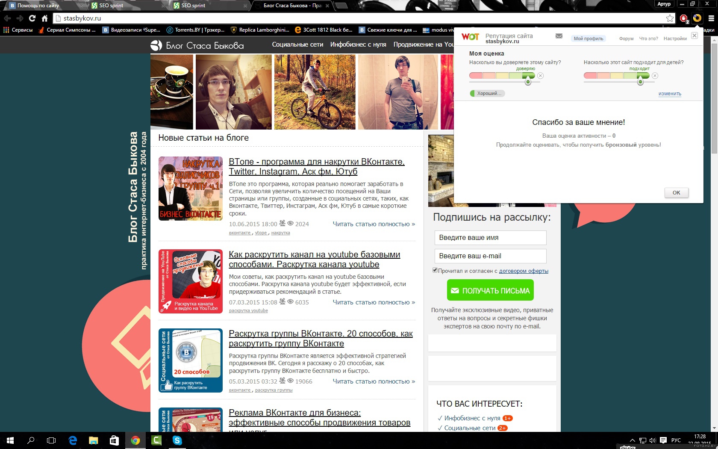Viewport: 718px width, 449px height.
Task: Show hidden tray icons chevron
Action: [633, 440]
